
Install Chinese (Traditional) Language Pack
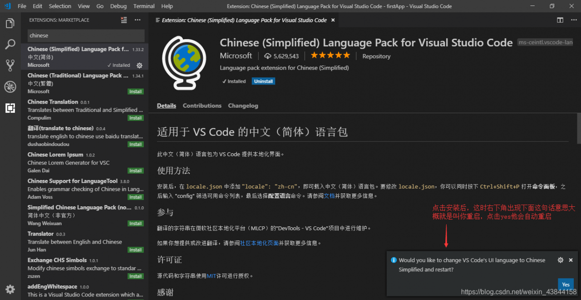pos(136,91)
